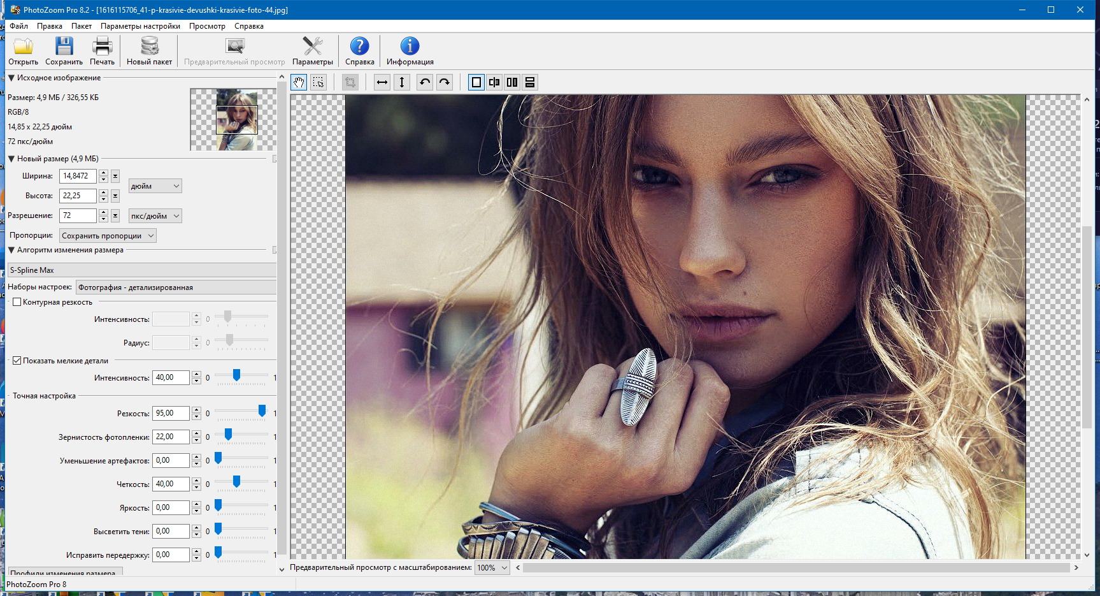Open the Разрешение presets arrow button

click(x=115, y=215)
